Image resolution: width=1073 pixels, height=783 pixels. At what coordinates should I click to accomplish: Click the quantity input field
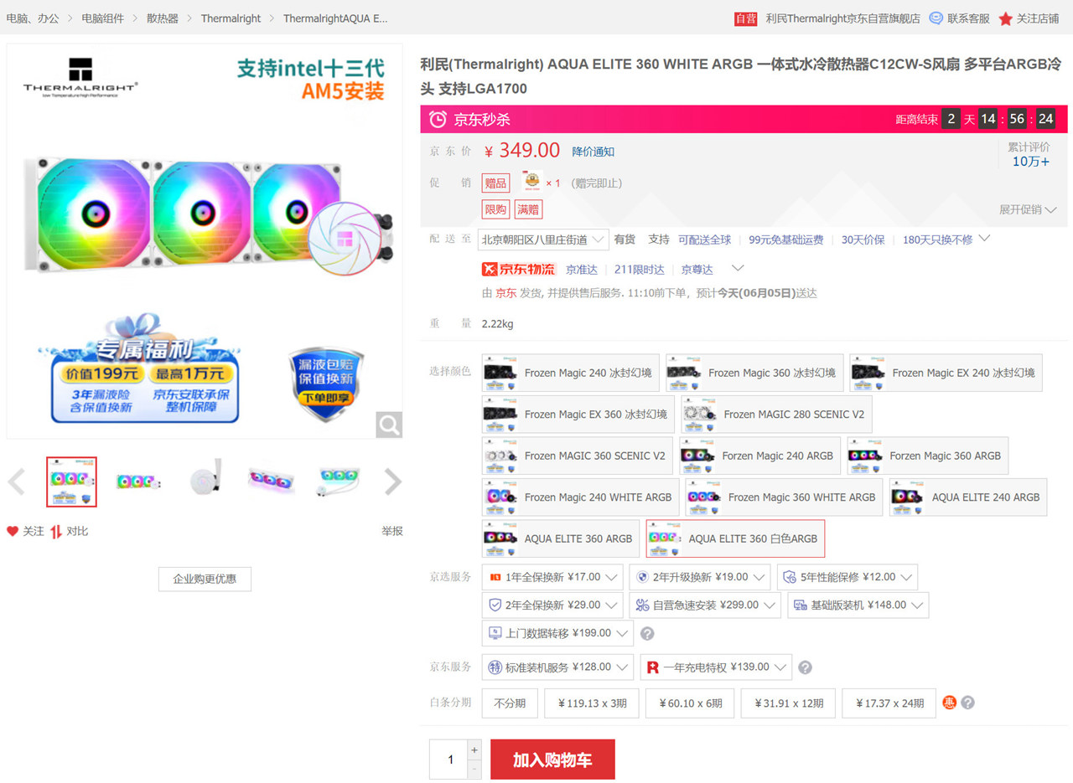pyautogui.click(x=449, y=760)
